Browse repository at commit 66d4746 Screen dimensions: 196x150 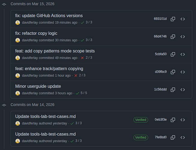[182, 37]
